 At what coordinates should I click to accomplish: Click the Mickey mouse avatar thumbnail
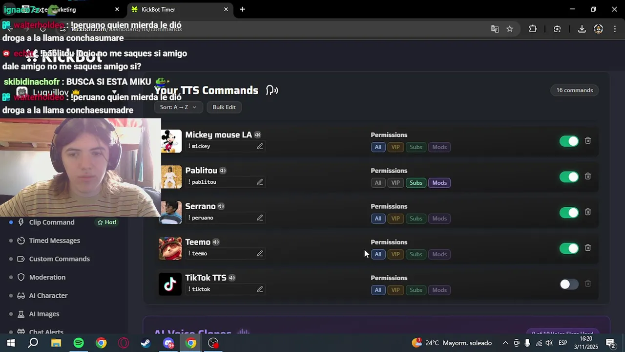click(170, 141)
